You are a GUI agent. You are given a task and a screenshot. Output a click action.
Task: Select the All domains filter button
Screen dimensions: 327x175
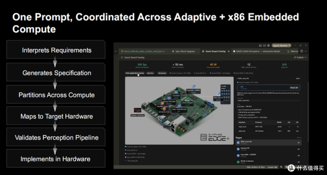pos(162,73)
